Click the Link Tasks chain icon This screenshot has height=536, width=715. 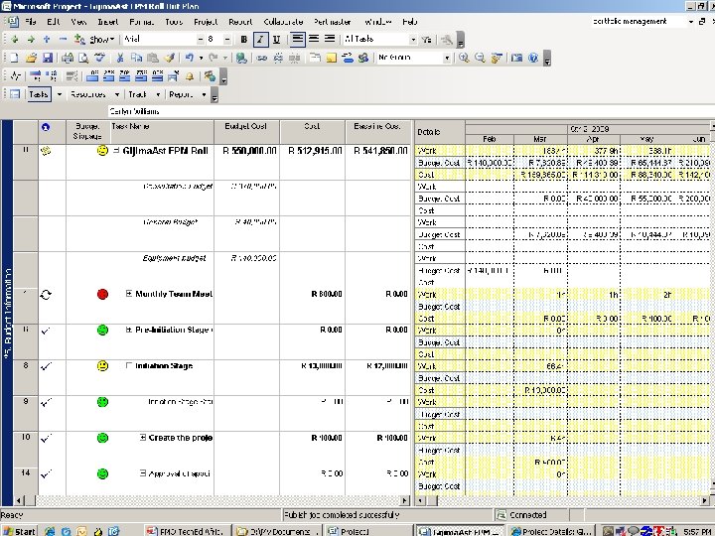(x=262, y=58)
